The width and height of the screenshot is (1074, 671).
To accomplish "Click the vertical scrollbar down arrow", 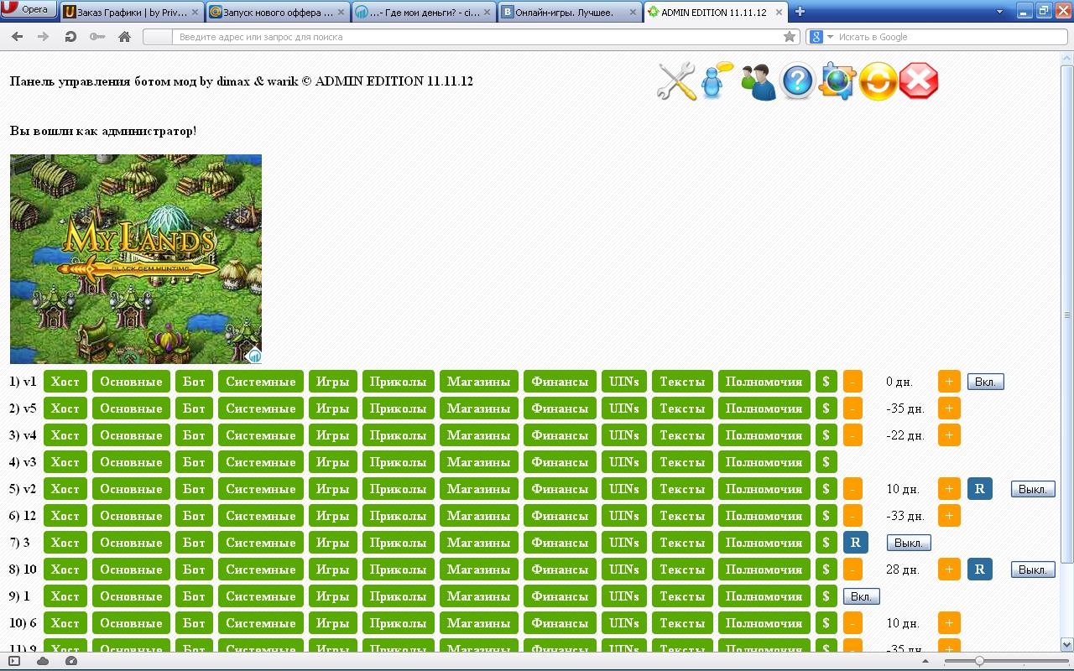I will [1067, 644].
